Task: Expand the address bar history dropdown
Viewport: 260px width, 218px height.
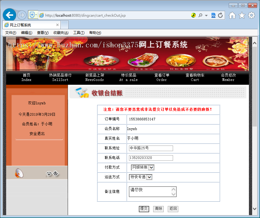Action: click(x=206, y=15)
